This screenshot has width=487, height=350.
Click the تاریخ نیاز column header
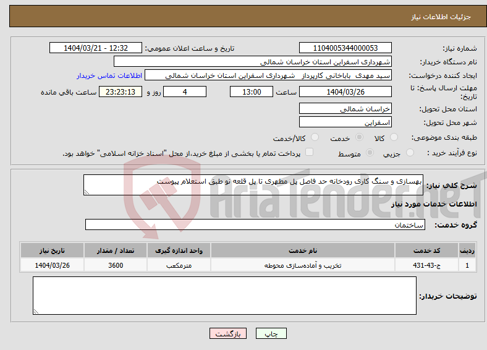point(52,250)
